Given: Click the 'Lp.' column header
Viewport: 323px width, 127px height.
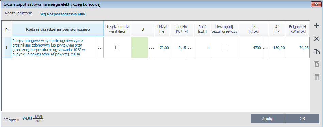Looking at the screenshot, I should point(6,29).
